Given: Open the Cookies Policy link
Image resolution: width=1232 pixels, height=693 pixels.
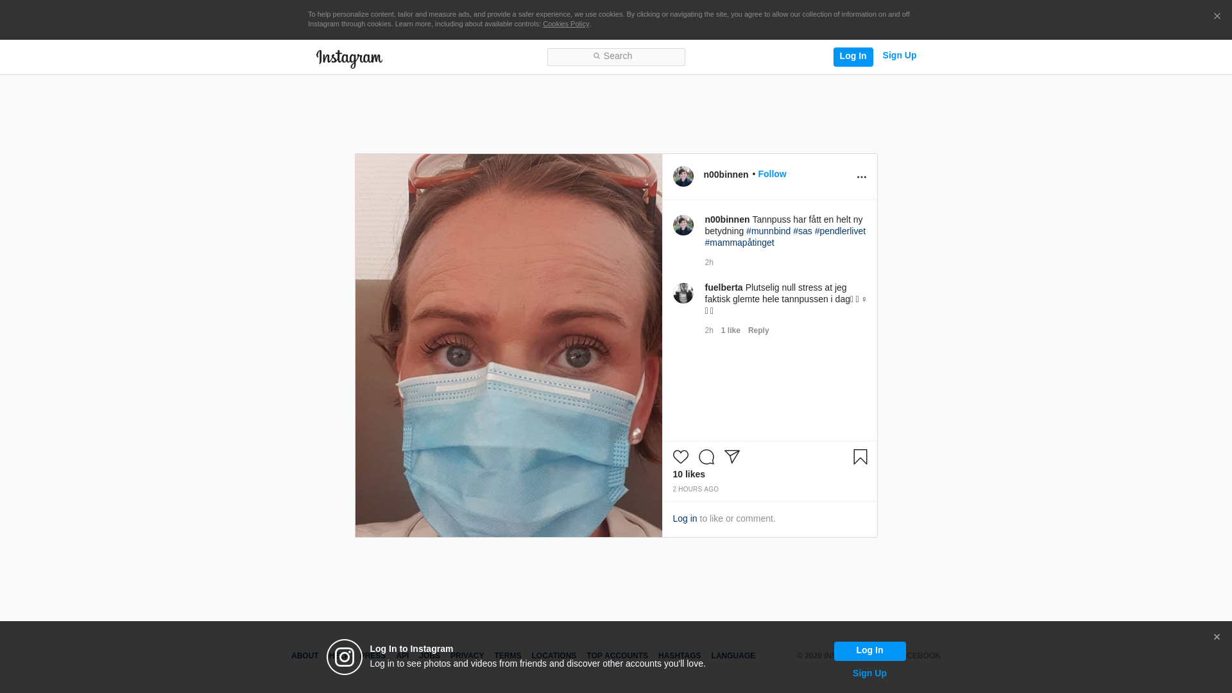Looking at the screenshot, I should [565, 24].
